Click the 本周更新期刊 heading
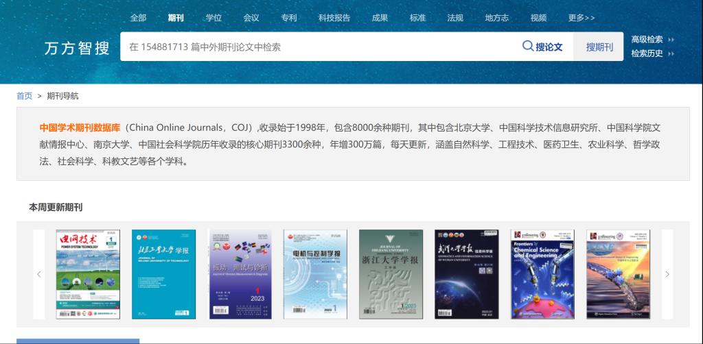Screen dimensions: 703x344 coord(56,208)
